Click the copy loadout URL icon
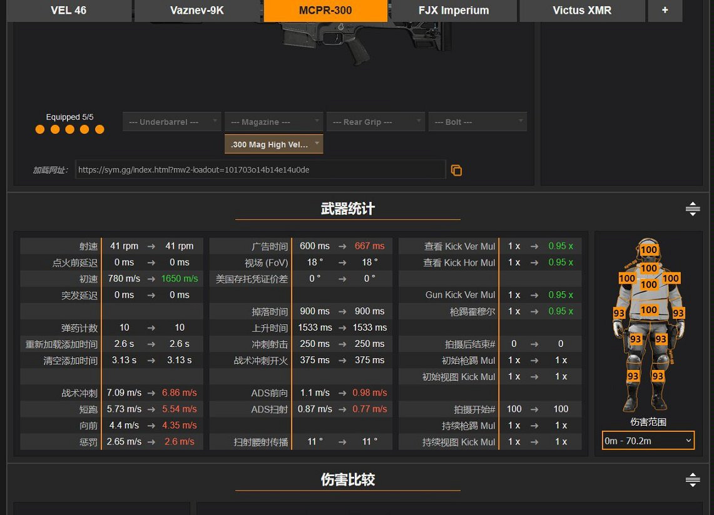This screenshot has width=714, height=515. (456, 170)
